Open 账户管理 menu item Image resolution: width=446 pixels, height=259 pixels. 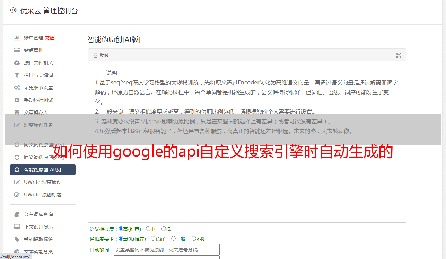coord(34,38)
